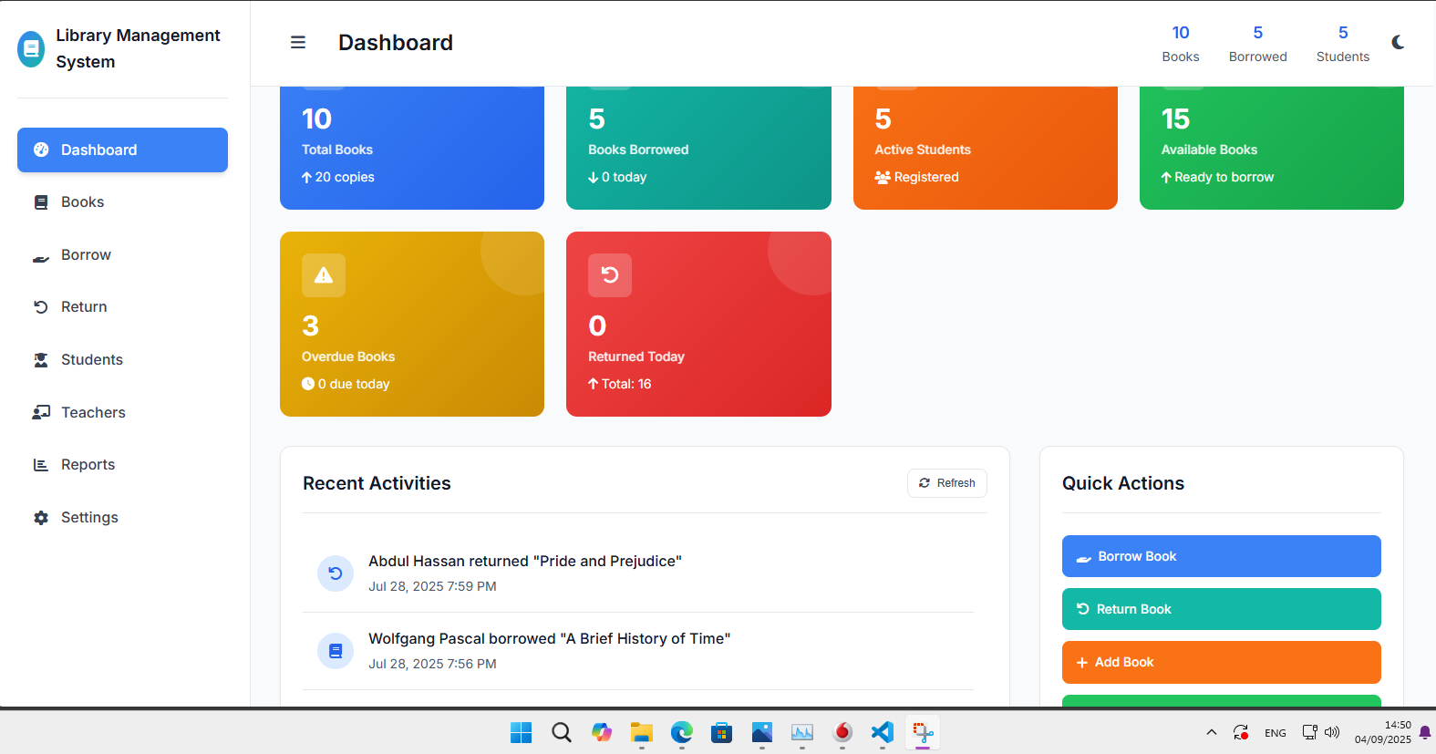The image size is (1436, 754).
Task: Open the Active Students orange card
Action: tap(986, 148)
